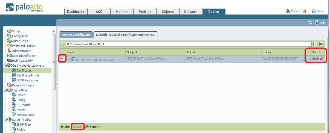The image size is (330, 133).
Task: Clear the filter with red X icon
Action: tap(321, 44)
